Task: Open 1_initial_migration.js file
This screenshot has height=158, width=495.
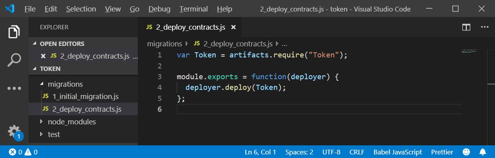Action: 86,97
